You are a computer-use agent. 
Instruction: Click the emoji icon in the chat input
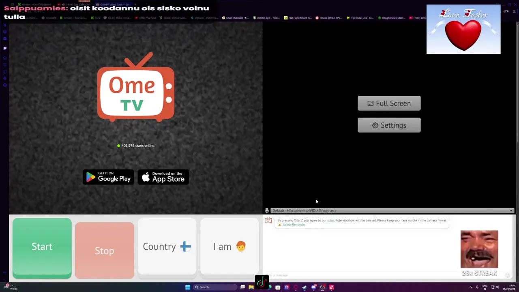pos(508,275)
